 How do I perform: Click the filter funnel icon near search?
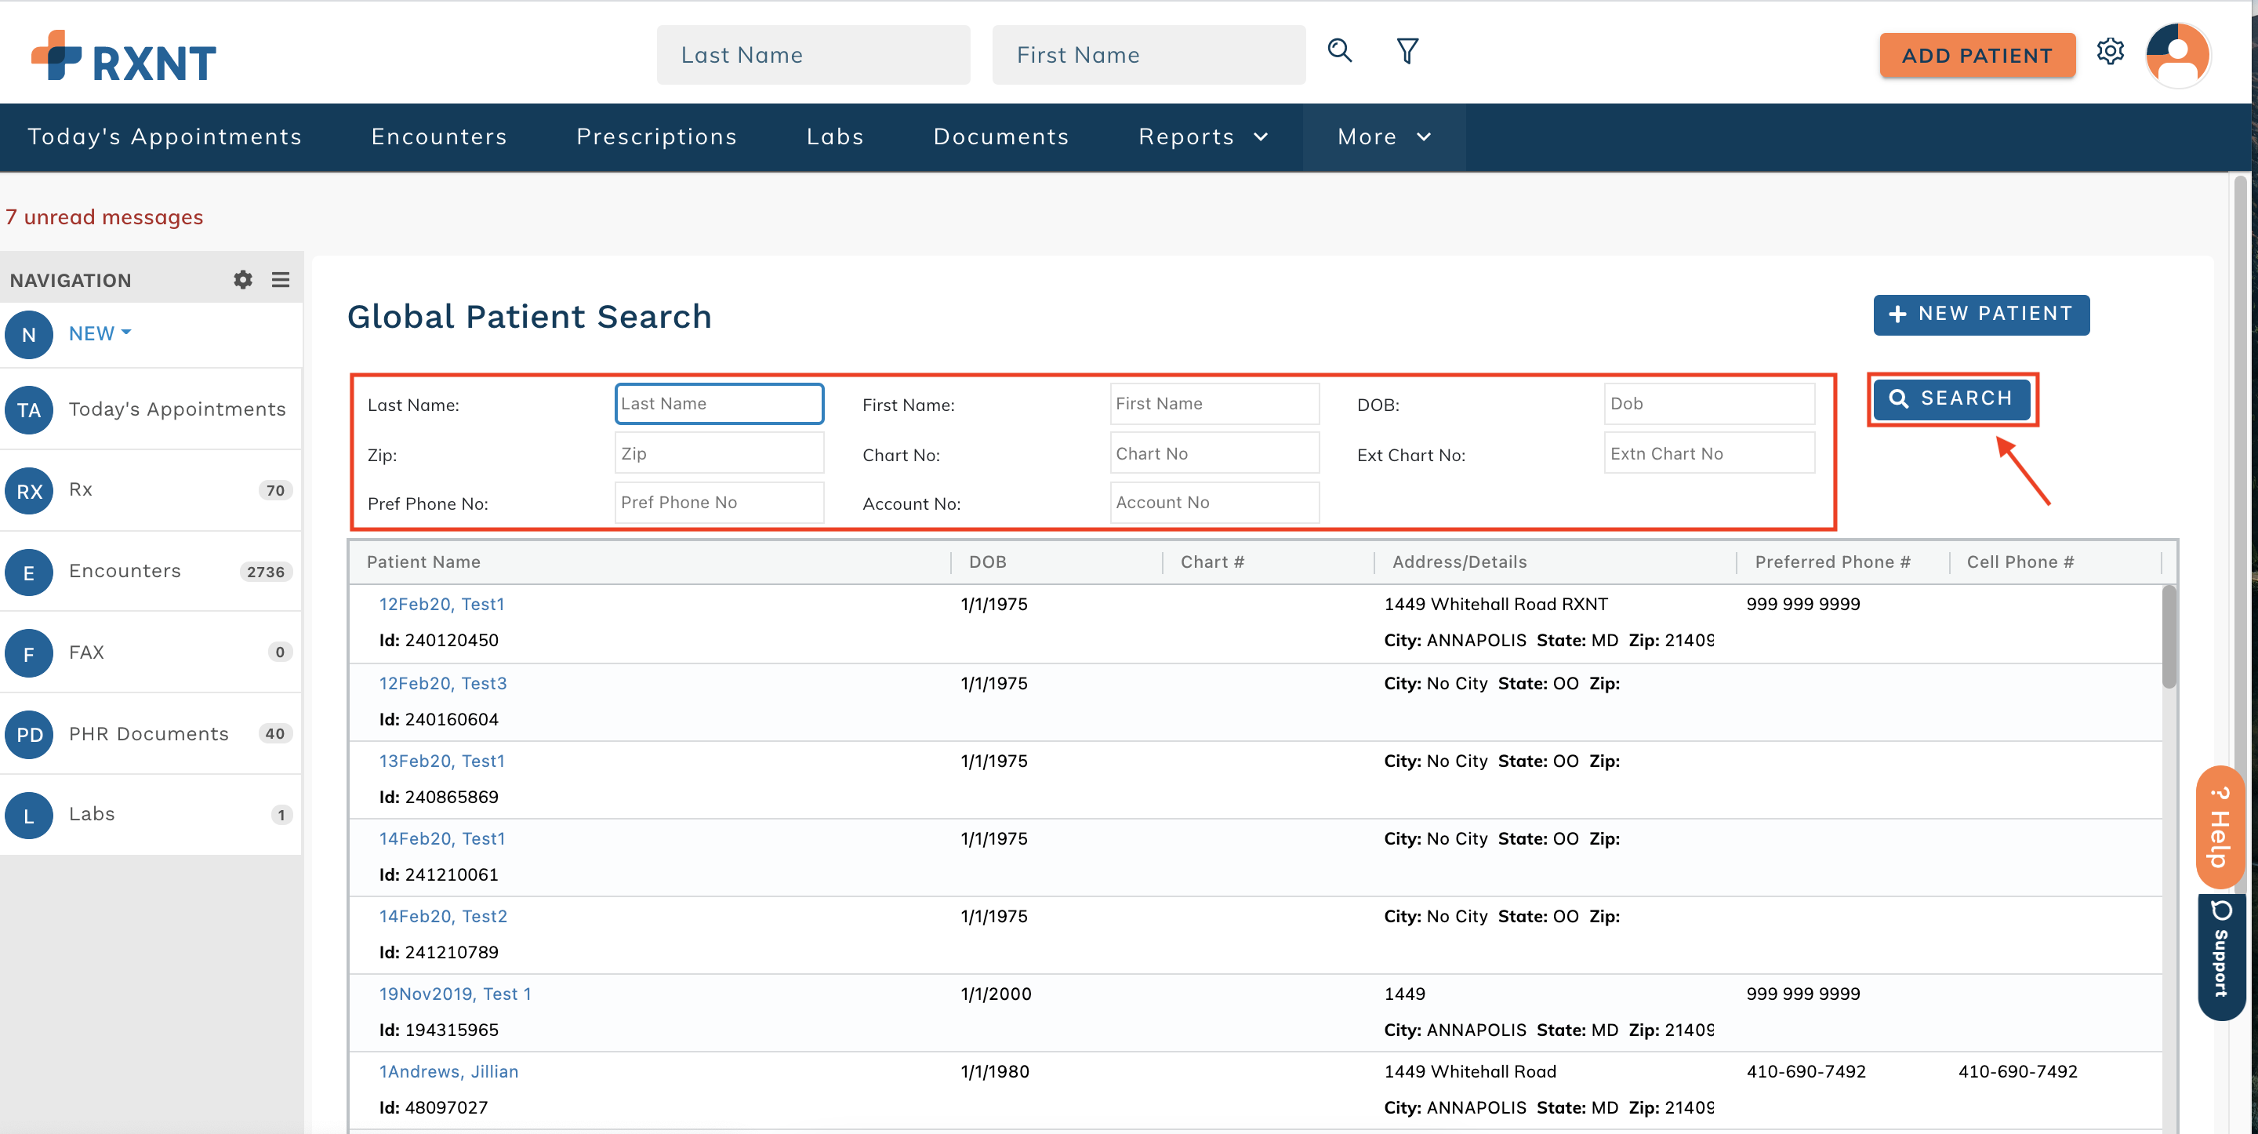(1407, 51)
